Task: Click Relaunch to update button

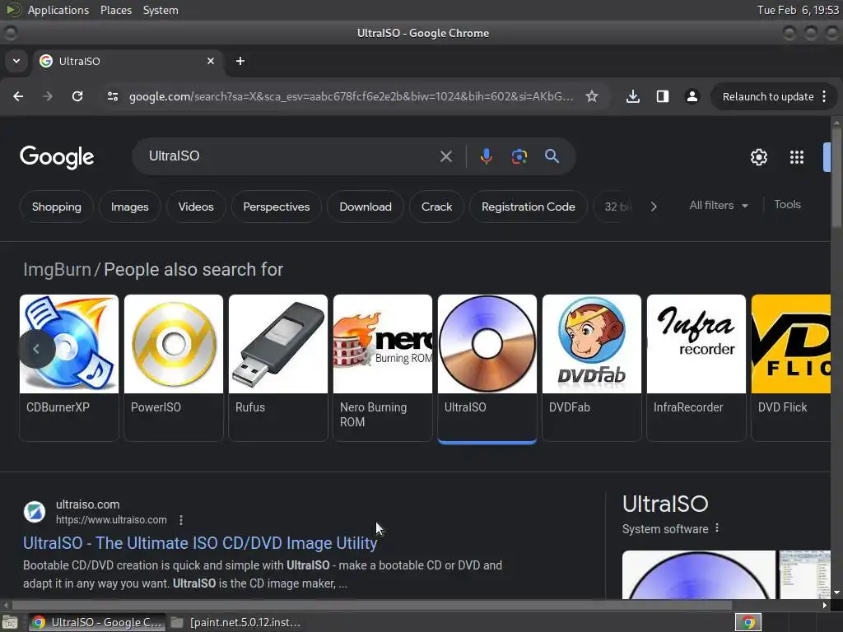Action: [768, 96]
